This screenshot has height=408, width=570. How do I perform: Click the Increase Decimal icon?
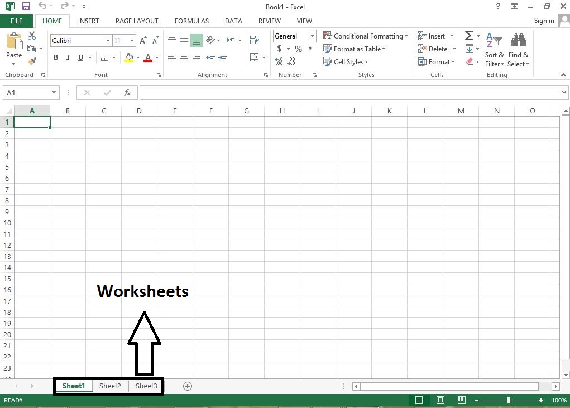click(x=278, y=61)
